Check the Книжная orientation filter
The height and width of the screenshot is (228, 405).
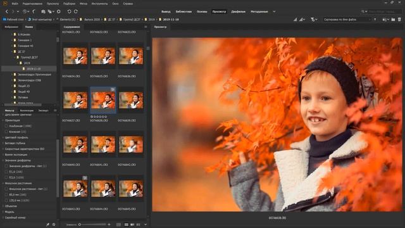click(x=6, y=132)
